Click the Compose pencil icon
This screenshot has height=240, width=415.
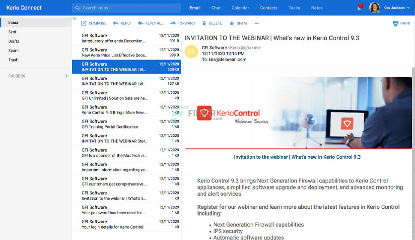(x=83, y=23)
